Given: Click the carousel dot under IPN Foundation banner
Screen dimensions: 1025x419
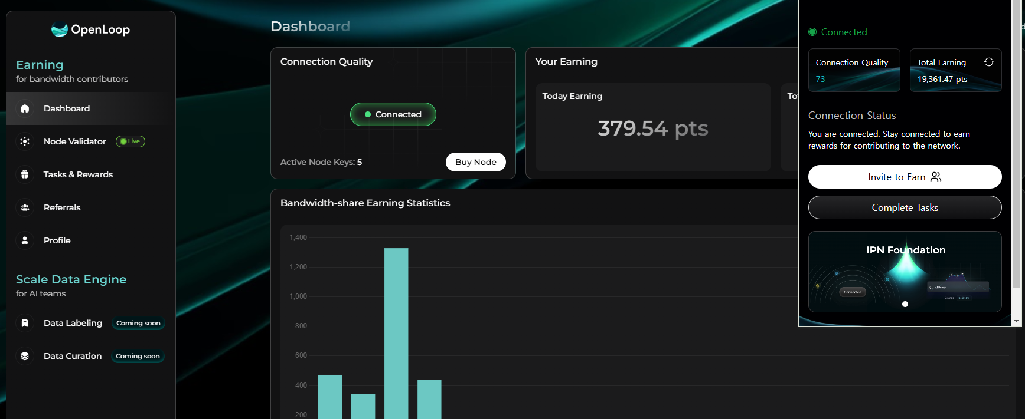Looking at the screenshot, I should [x=905, y=304].
